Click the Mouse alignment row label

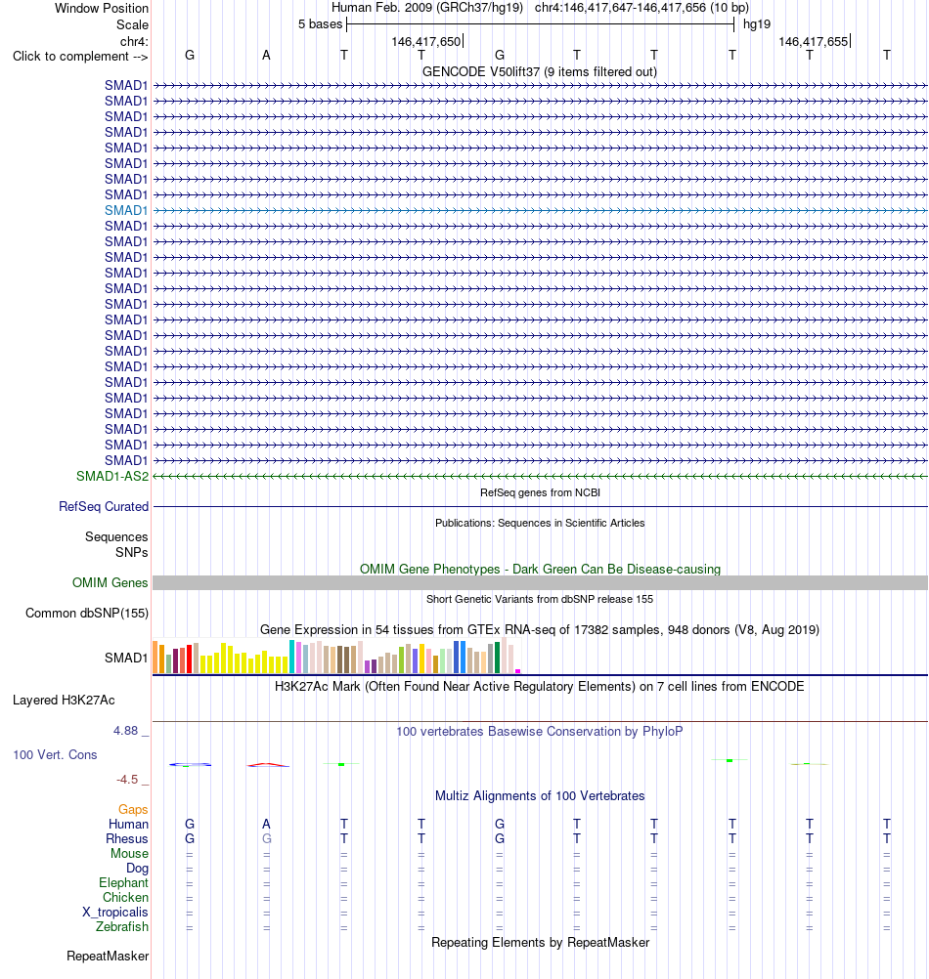click(x=129, y=854)
